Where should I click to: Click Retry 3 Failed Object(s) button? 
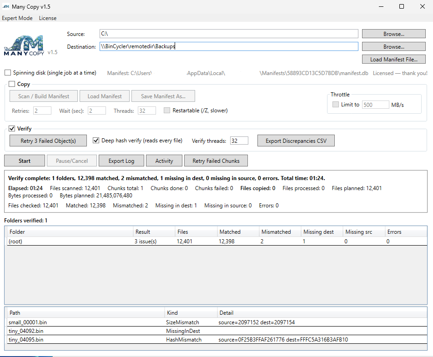48,141
